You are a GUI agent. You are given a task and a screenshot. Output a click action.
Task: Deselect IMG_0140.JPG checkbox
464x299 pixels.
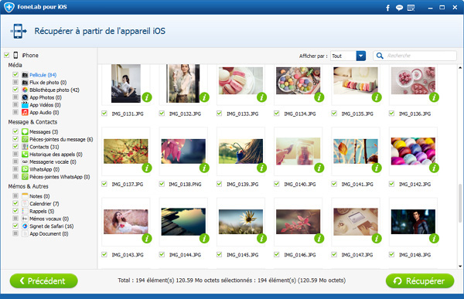pyautogui.click(x=276, y=184)
